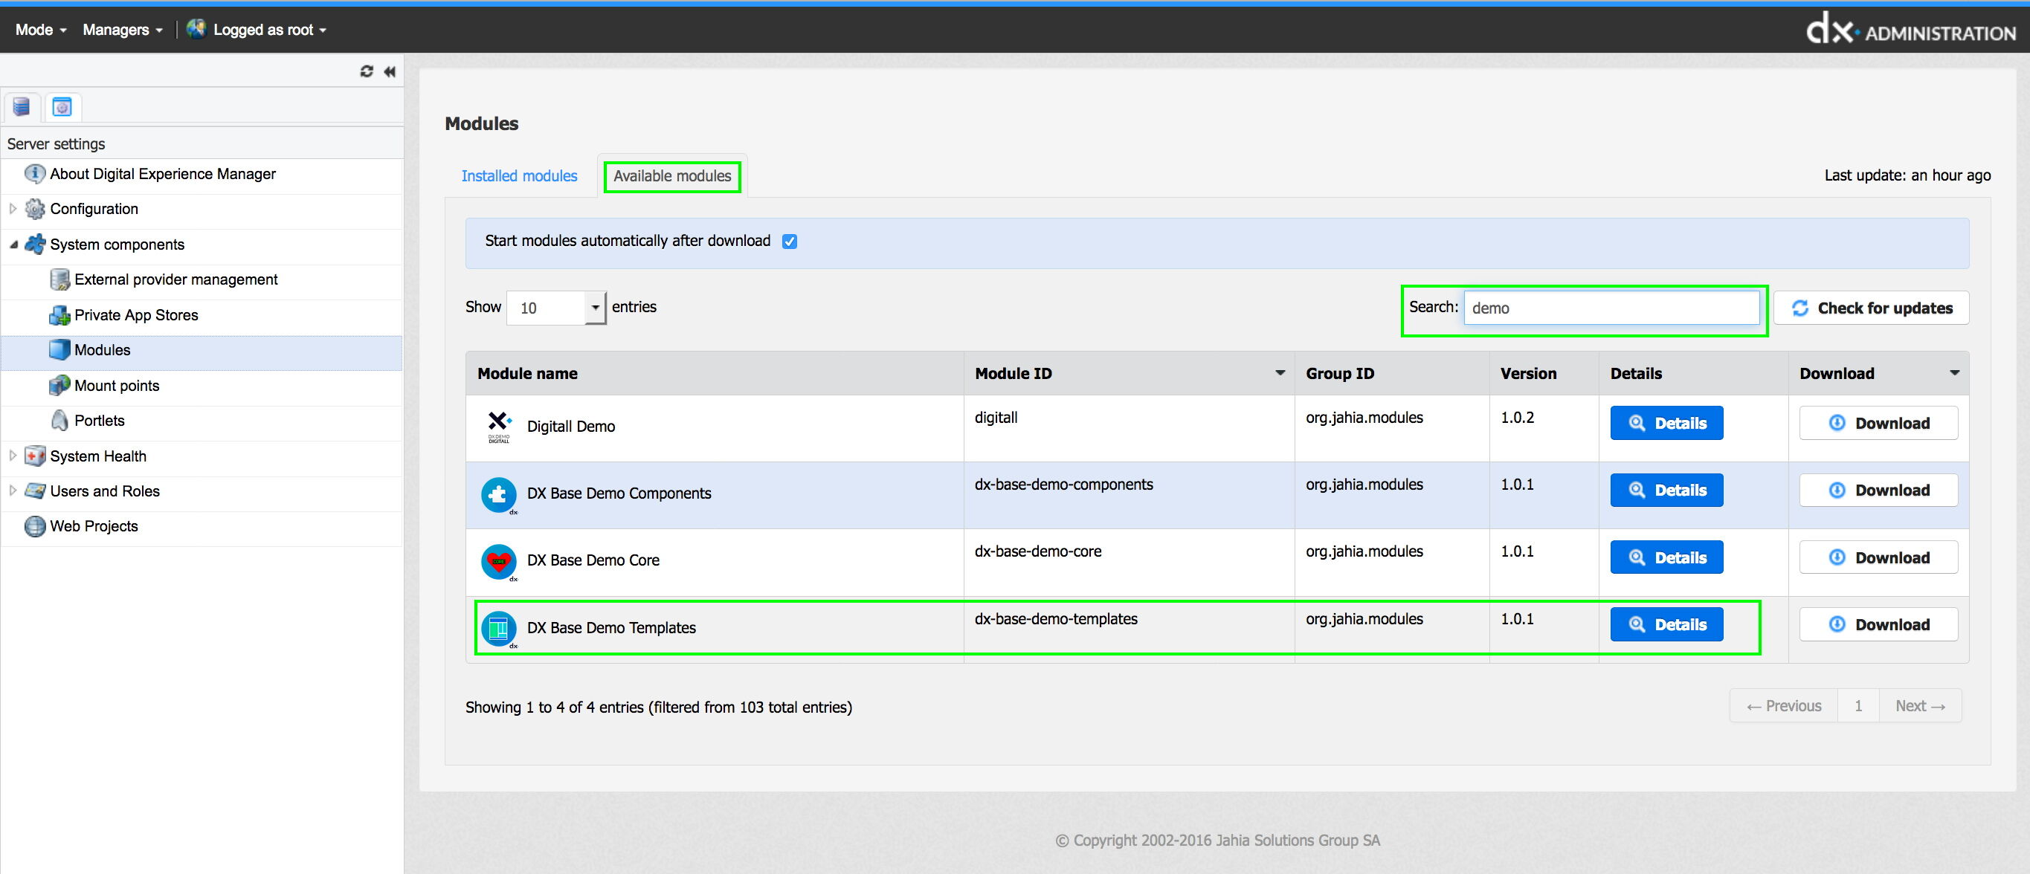The width and height of the screenshot is (2030, 874).
Task: Click the refresh icon in the side panel
Action: (x=367, y=71)
